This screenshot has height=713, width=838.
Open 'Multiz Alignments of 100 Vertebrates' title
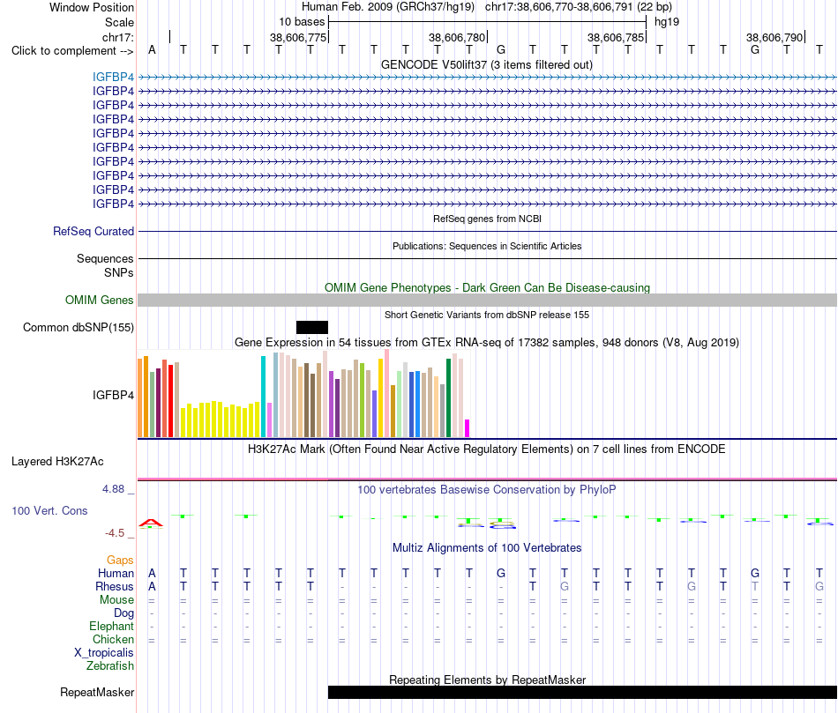pyautogui.click(x=487, y=548)
